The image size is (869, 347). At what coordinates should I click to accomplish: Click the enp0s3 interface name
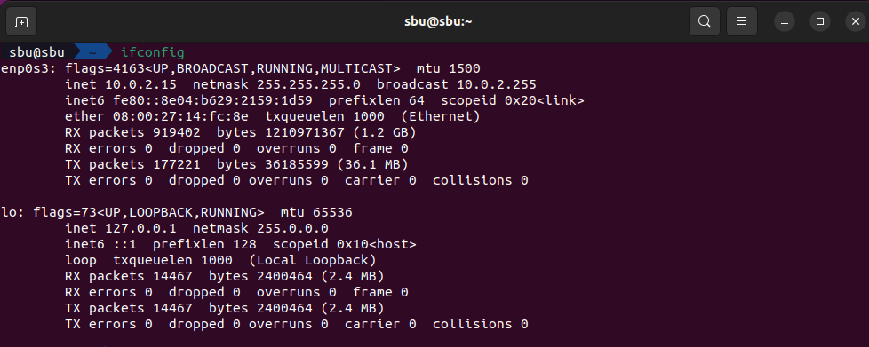click(x=28, y=69)
